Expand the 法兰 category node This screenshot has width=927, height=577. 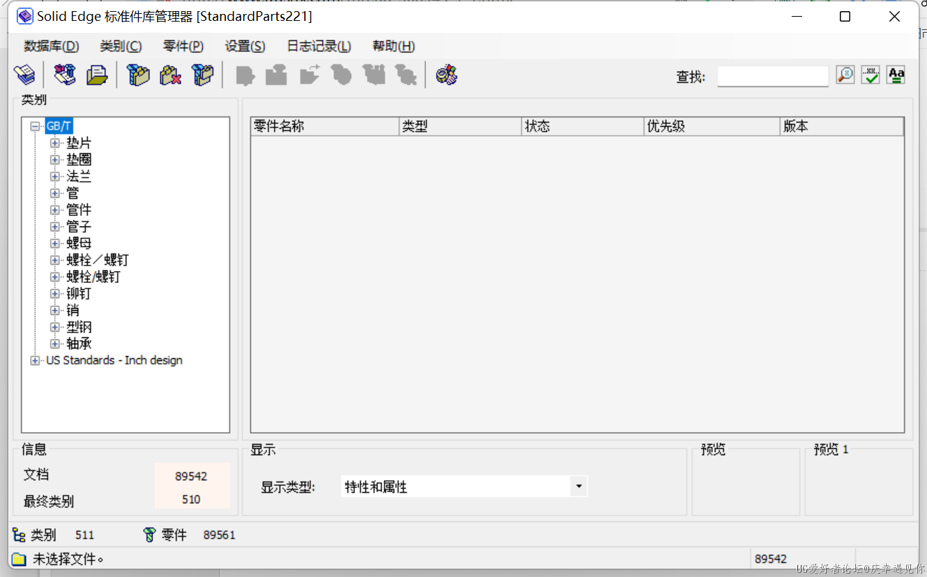click(55, 177)
